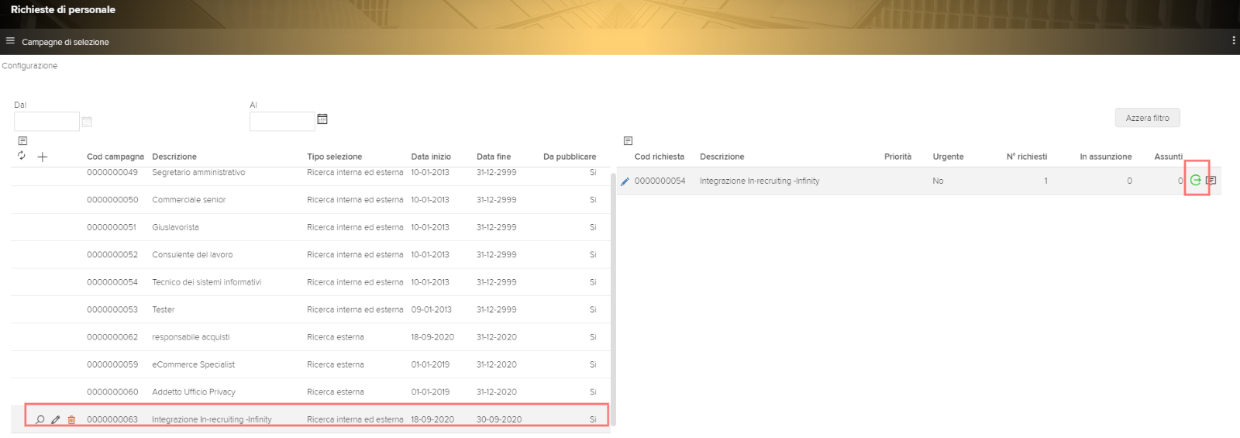Add a new campaign with plus icon

click(43, 157)
